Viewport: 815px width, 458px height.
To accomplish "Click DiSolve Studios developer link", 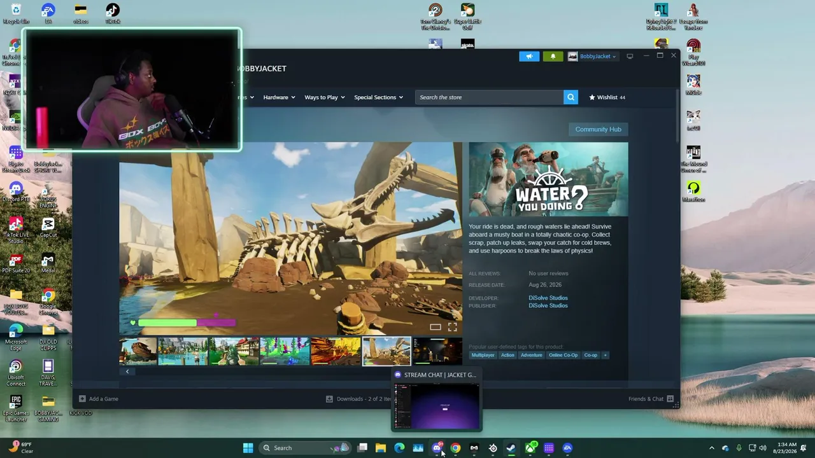I will 548,298.
